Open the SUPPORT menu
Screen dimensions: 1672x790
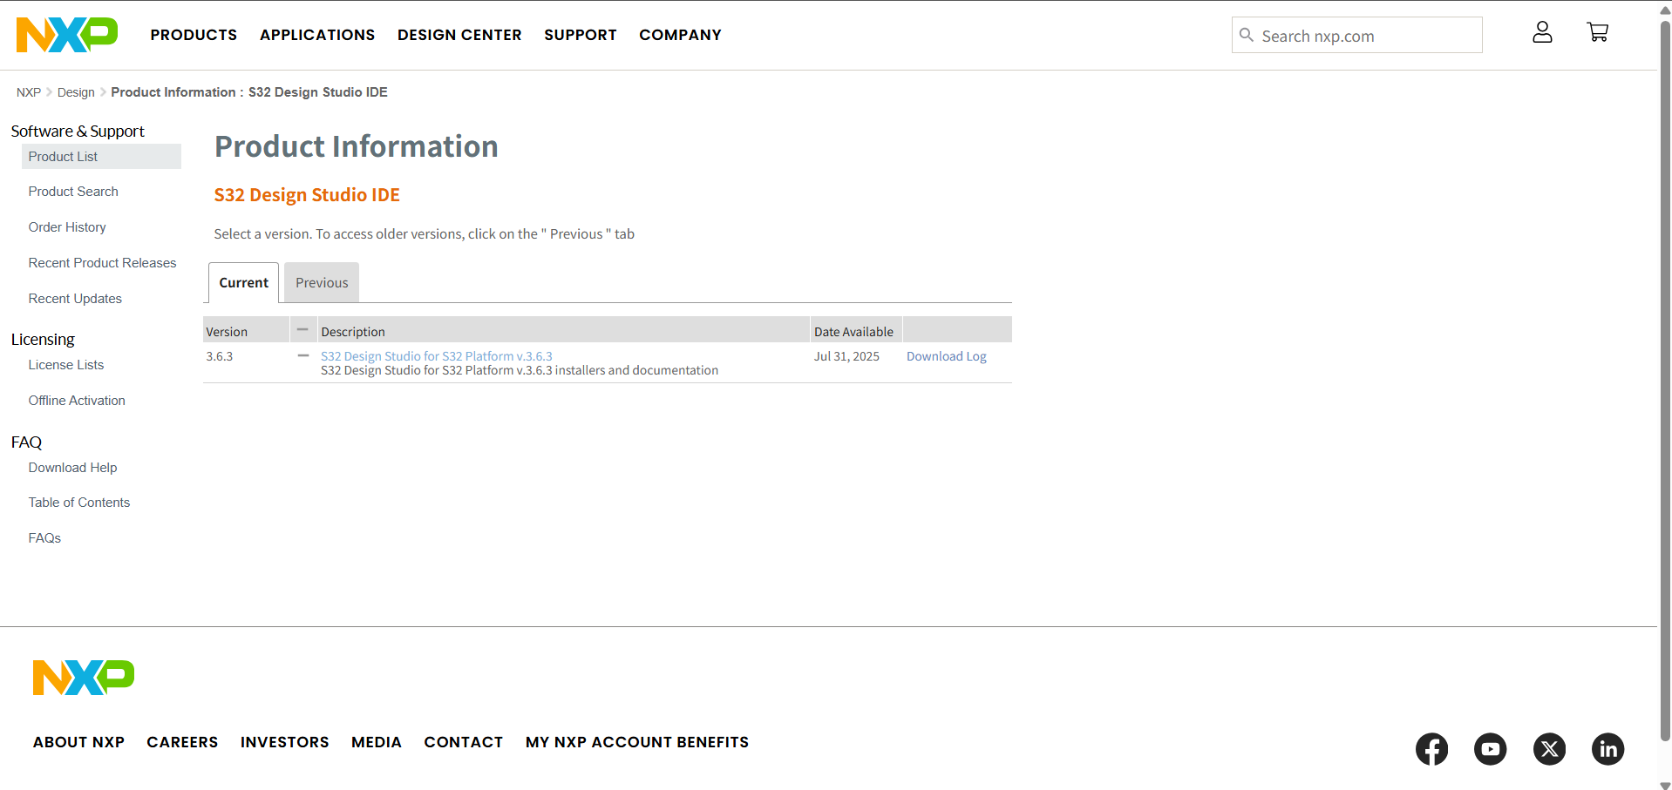pyautogui.click(x=581, y=35)
